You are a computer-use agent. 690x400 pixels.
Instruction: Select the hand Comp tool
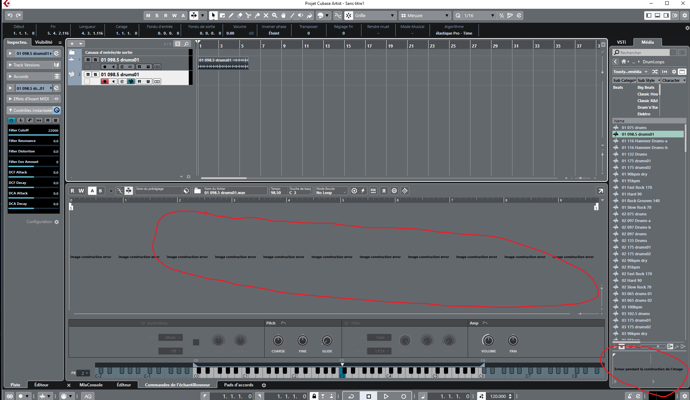pyautogui.click(x=283, y=15)
